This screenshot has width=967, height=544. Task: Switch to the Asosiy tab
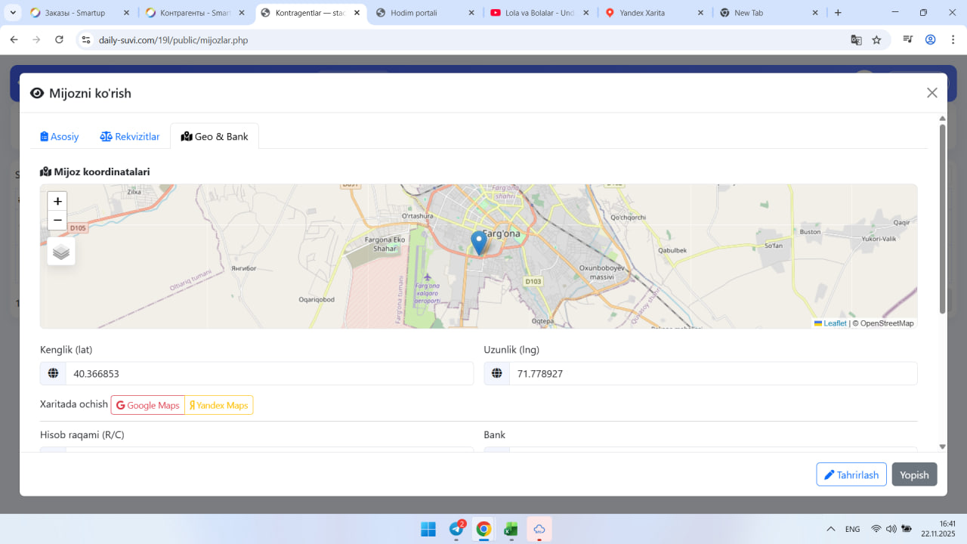coord(60,137)
